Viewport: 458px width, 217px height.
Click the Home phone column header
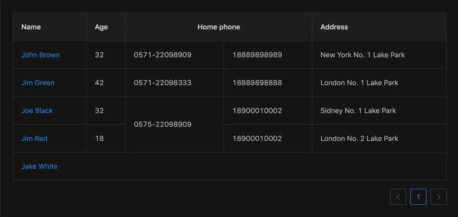tap(218, 27)
